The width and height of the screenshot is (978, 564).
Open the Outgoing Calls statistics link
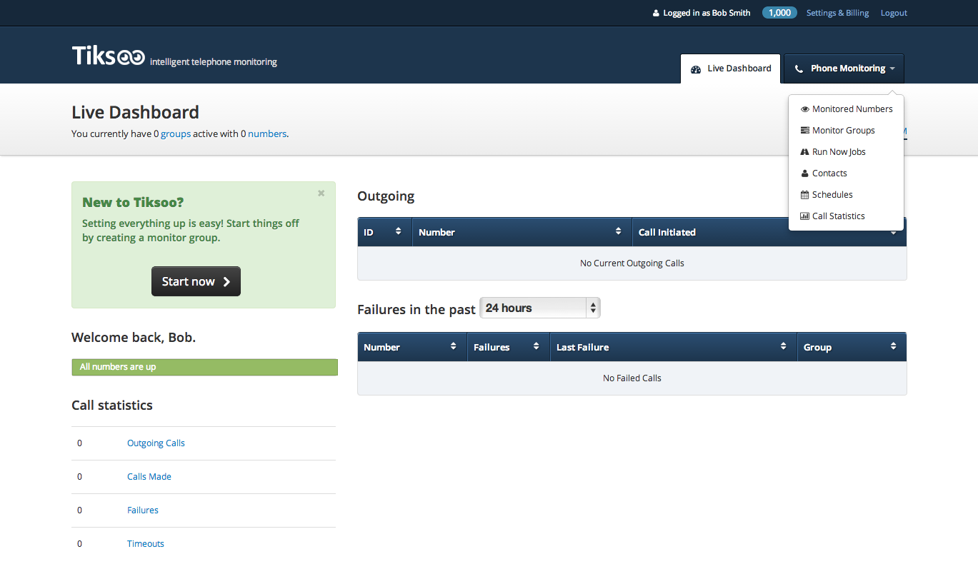pos(156,443)
